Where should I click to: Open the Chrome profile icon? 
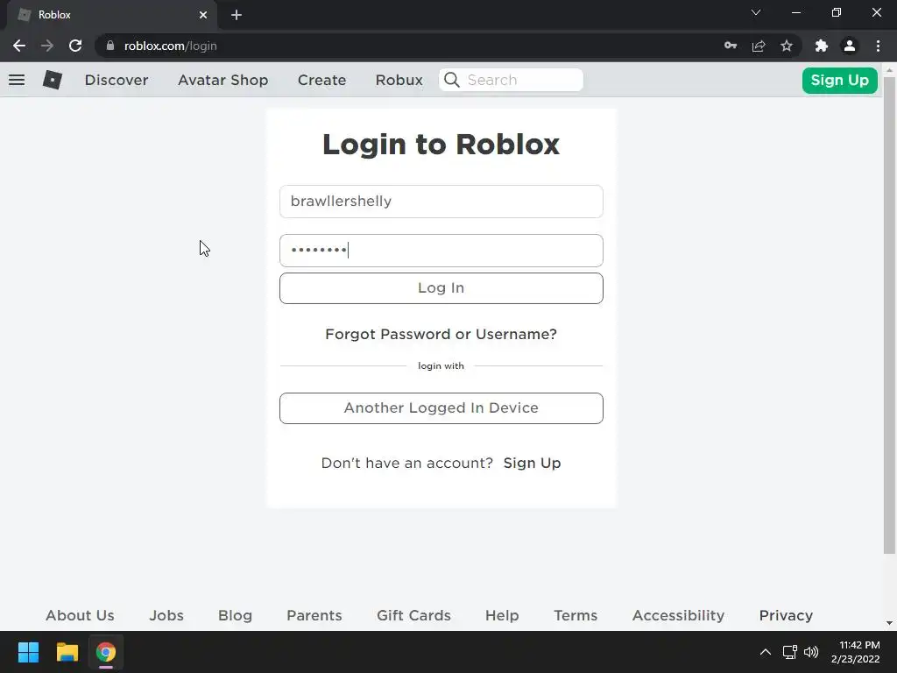(x=850, y=46)
